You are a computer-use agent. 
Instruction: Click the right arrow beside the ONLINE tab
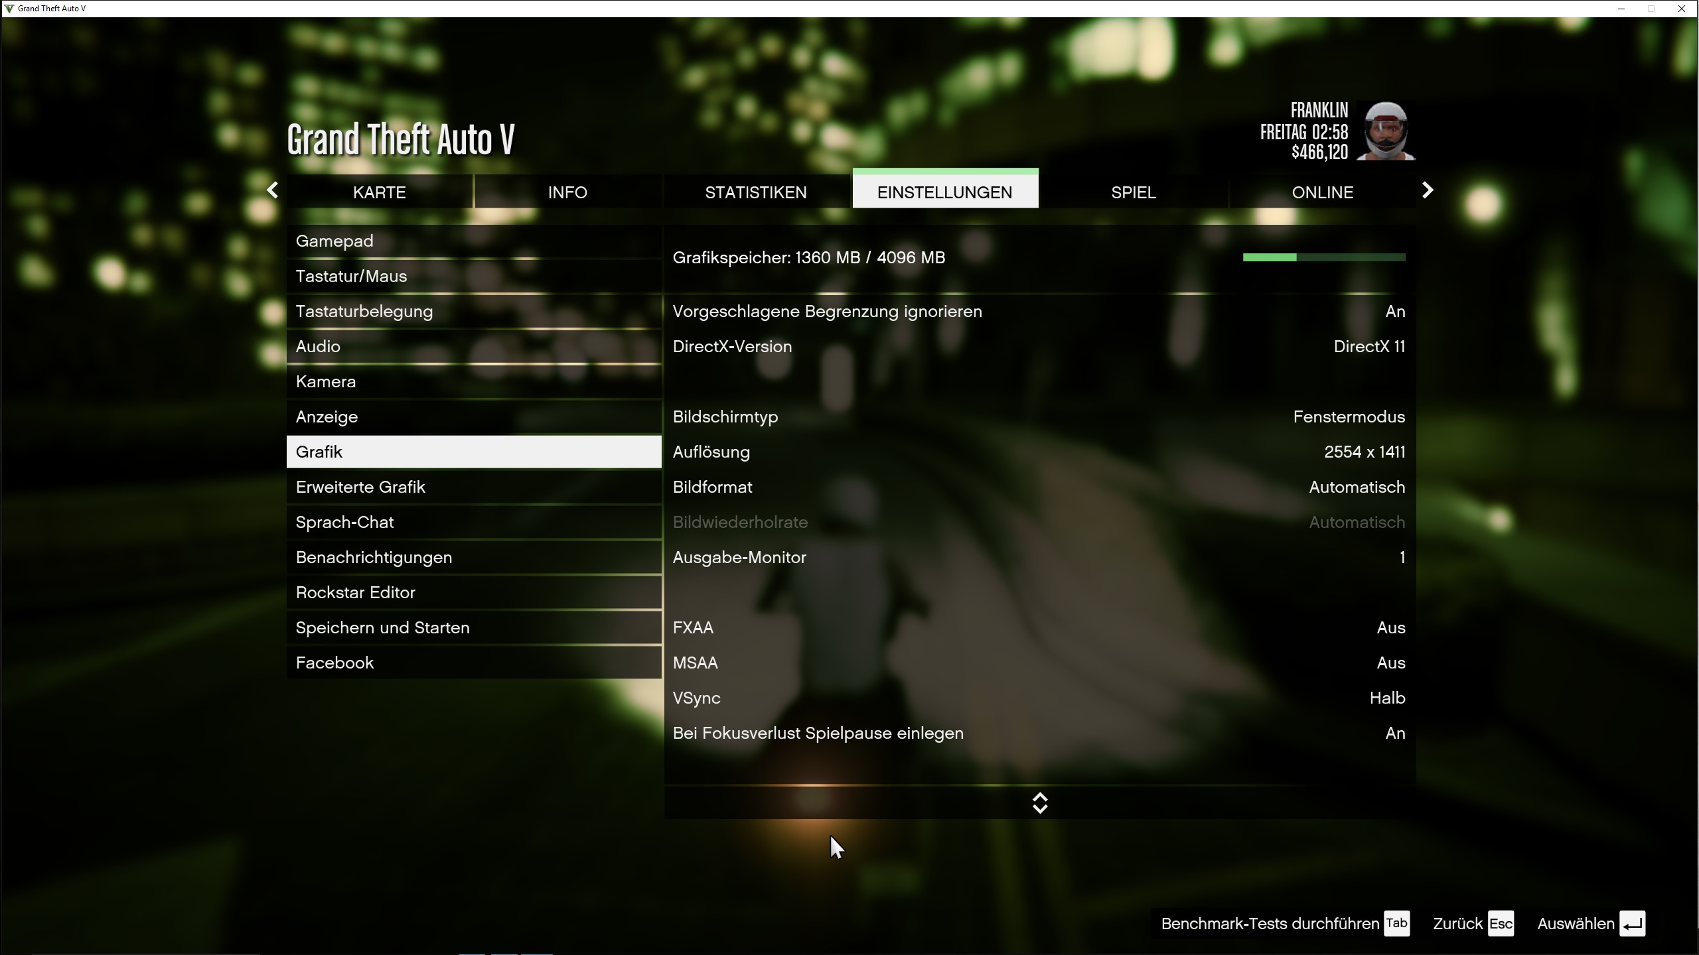tap(1428, 191)
